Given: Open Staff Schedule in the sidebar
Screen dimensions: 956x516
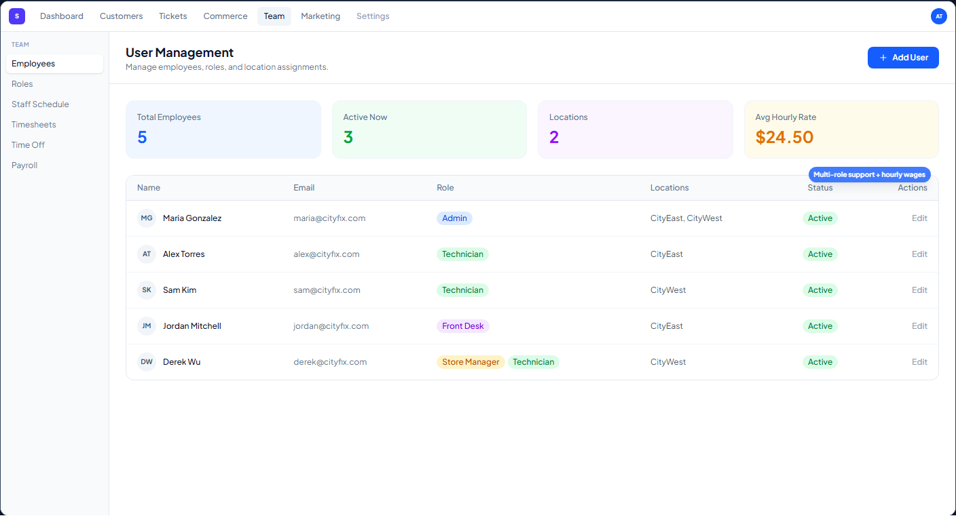Looking at the screenshot, I should pos(54,104).
